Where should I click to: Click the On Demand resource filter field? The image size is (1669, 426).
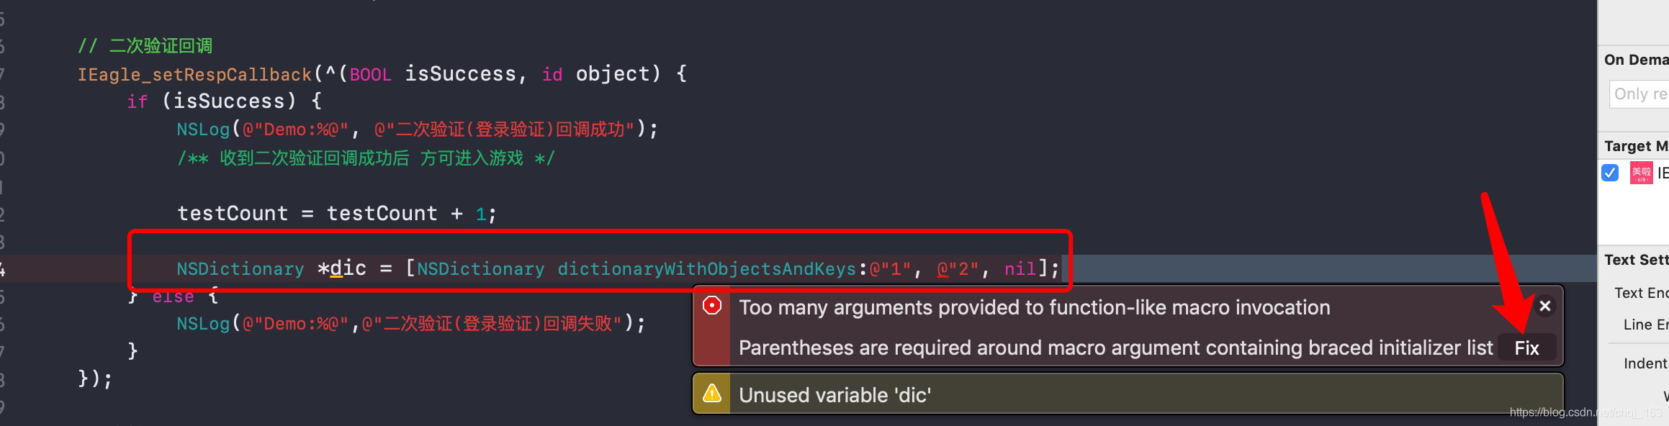1649,94
